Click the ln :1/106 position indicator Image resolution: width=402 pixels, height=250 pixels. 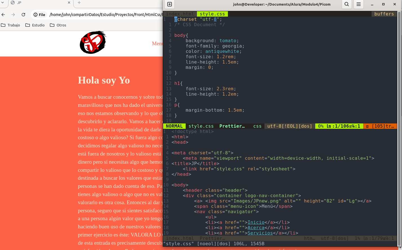[343, 126]
